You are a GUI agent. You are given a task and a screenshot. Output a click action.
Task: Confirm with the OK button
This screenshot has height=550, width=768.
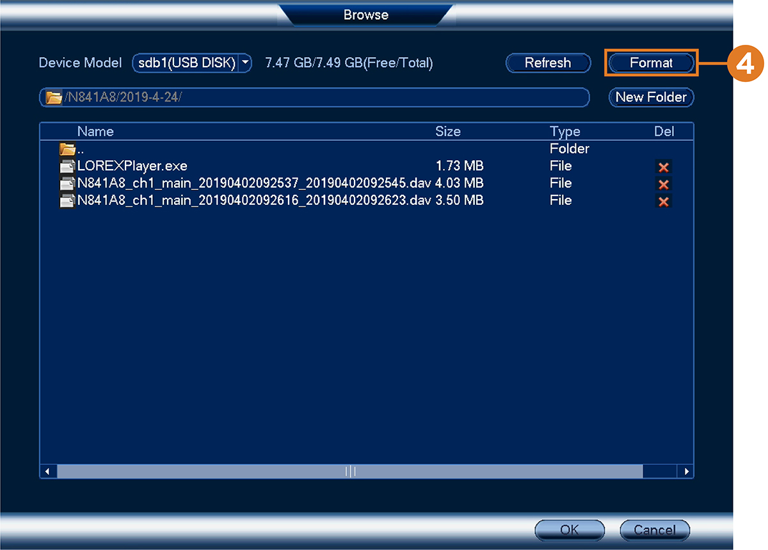[569, 530]
